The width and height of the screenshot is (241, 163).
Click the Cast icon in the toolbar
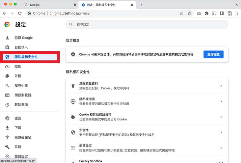214,13
